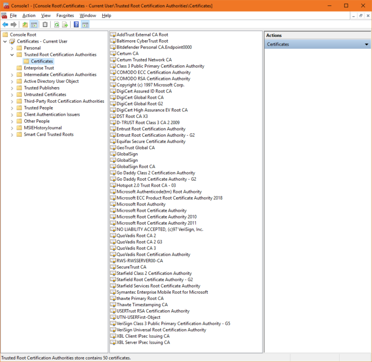The height and width of the screenshot is (362, 372).
Task: Expand the Smart Card Trusted Roots node
Action: pyautogui.click(x=12, y=135)
